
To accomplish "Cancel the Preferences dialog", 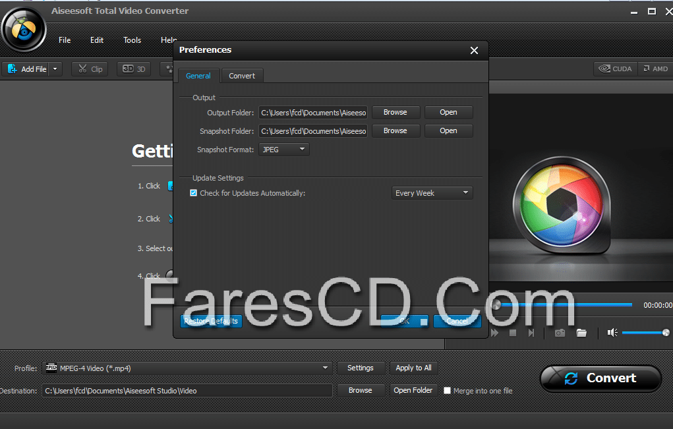I will pyautogui.click(x=457, y=321).
